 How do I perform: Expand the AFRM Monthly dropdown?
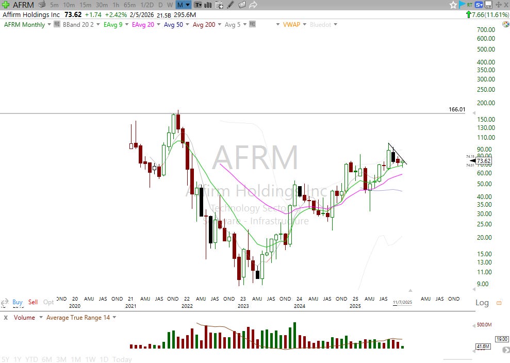pos(49,24)
